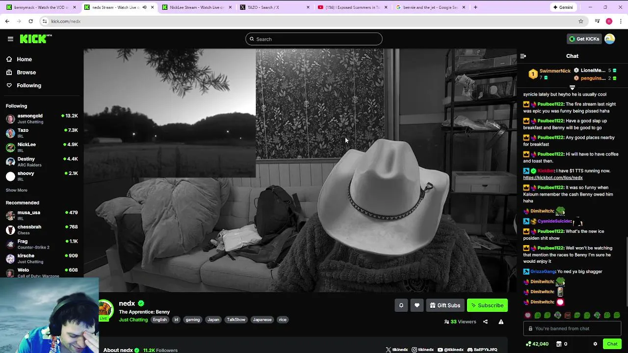Click CyanideSuicide username in chat
628x353 pixels.
554,221
